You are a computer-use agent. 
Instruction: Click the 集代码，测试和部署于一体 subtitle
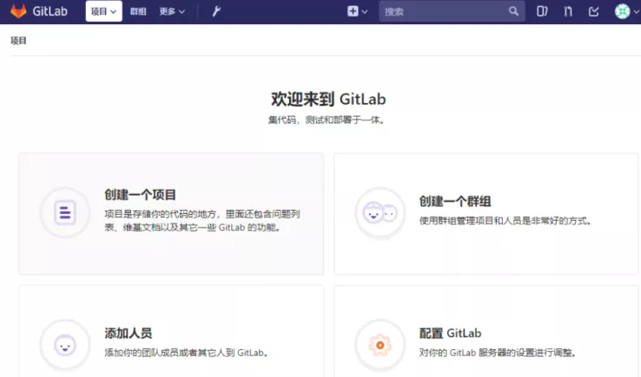[x=327, y=120]
